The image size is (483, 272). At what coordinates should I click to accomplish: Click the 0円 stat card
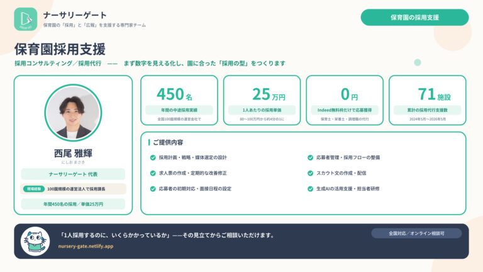point(345,100)
